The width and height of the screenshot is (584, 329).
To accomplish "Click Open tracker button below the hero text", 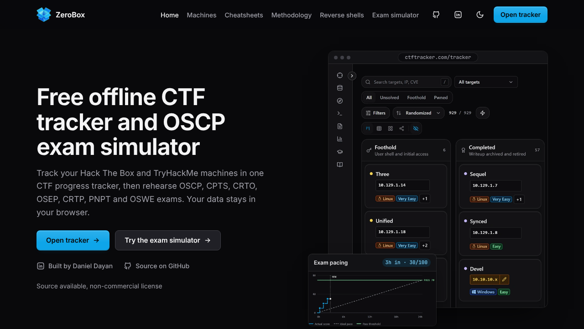I will click(73, 240).
